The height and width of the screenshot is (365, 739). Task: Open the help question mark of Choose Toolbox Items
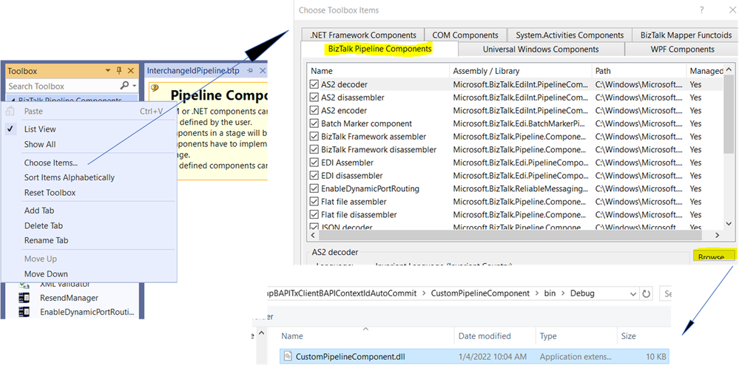point(702,10)
